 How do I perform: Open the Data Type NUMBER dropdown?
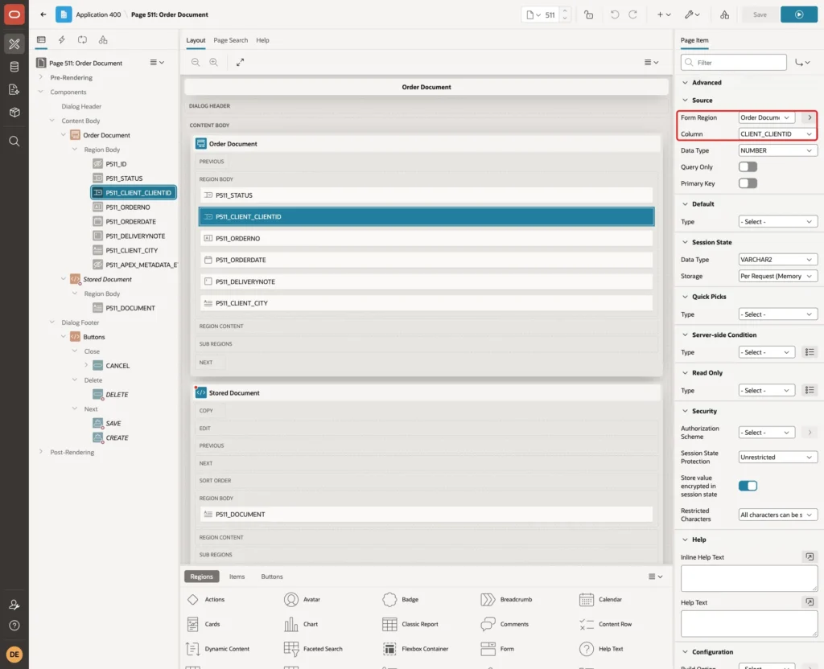(x=778, y=150)
